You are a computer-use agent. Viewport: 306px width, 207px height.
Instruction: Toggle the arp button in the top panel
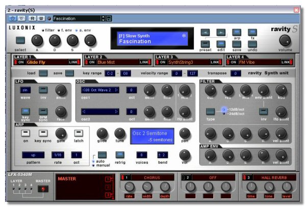(x=237, y=33)
